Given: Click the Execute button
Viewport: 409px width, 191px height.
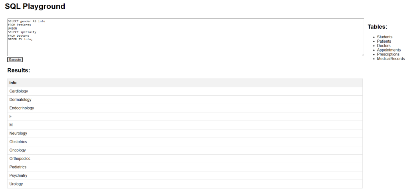Looking at the screenshot, I should [x=15, y=60].
